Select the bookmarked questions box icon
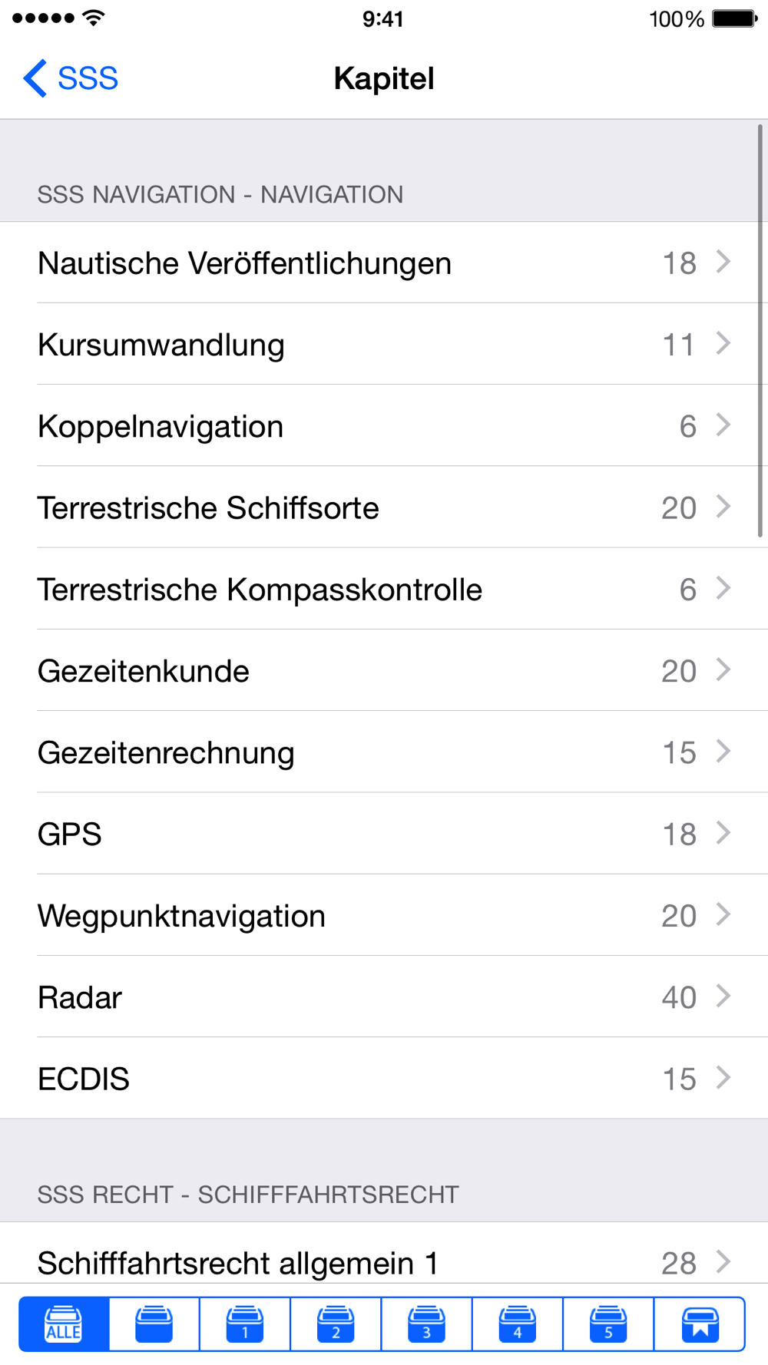 pos(700,1324)
